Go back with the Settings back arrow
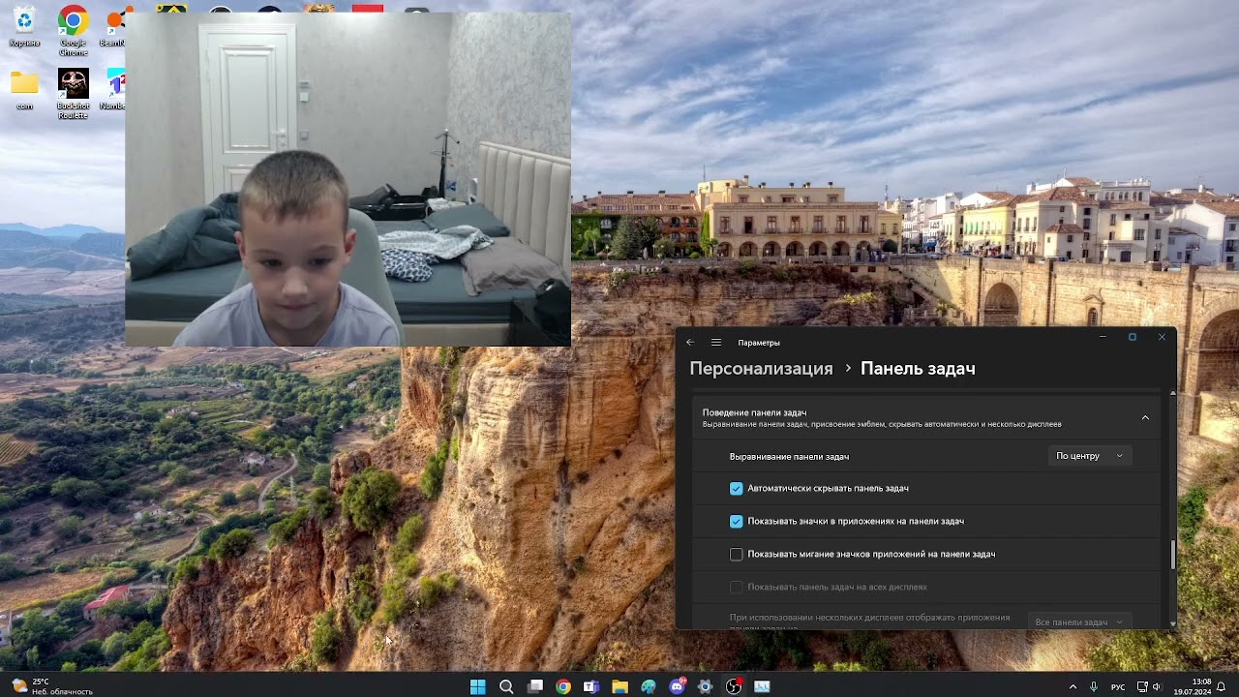The height and width of the screenshot is (697, 1239). [690, 342]
